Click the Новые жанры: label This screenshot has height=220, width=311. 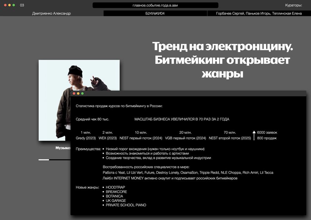pos(87,187)
